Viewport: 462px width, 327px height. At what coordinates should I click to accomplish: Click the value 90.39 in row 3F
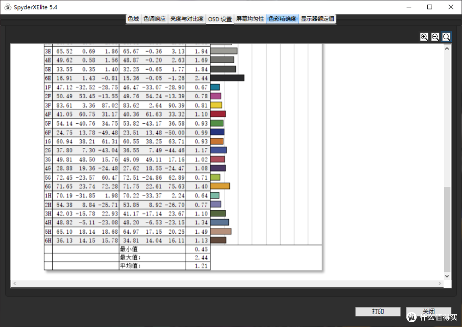pyautogui.click(x=177, y=105)
